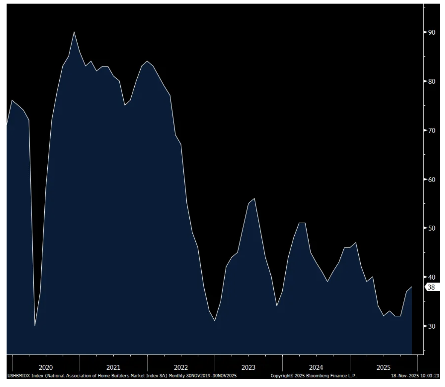Click the Bloomberg Finance copyright text
Screen dimensions: 445x387
click(x=313, y=376)
